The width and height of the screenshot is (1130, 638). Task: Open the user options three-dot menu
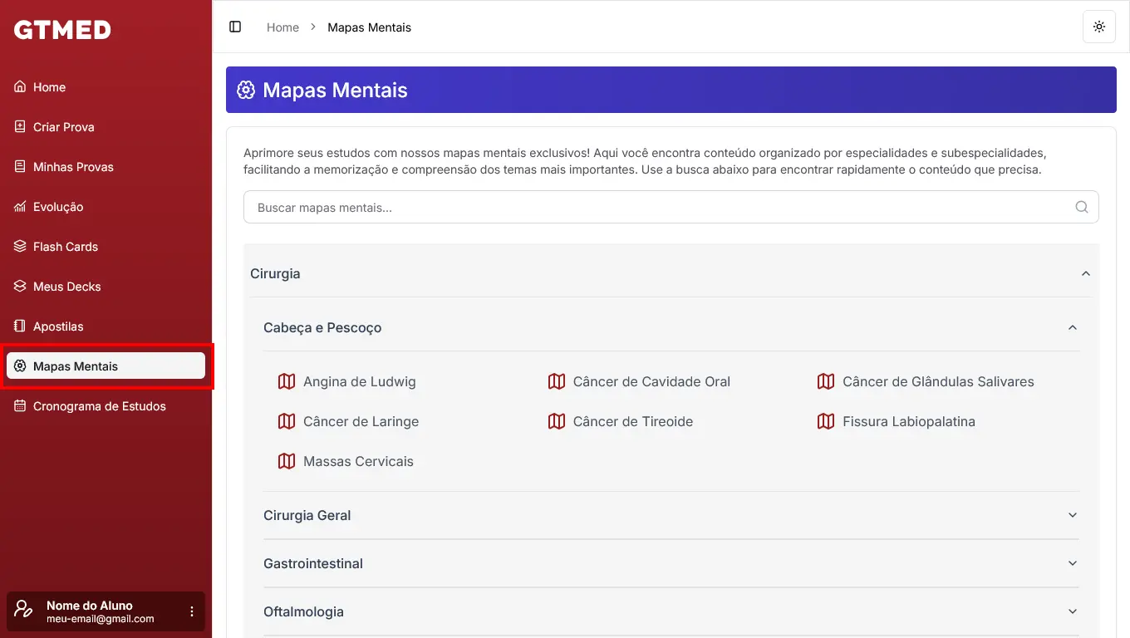(x=192, y=611)
